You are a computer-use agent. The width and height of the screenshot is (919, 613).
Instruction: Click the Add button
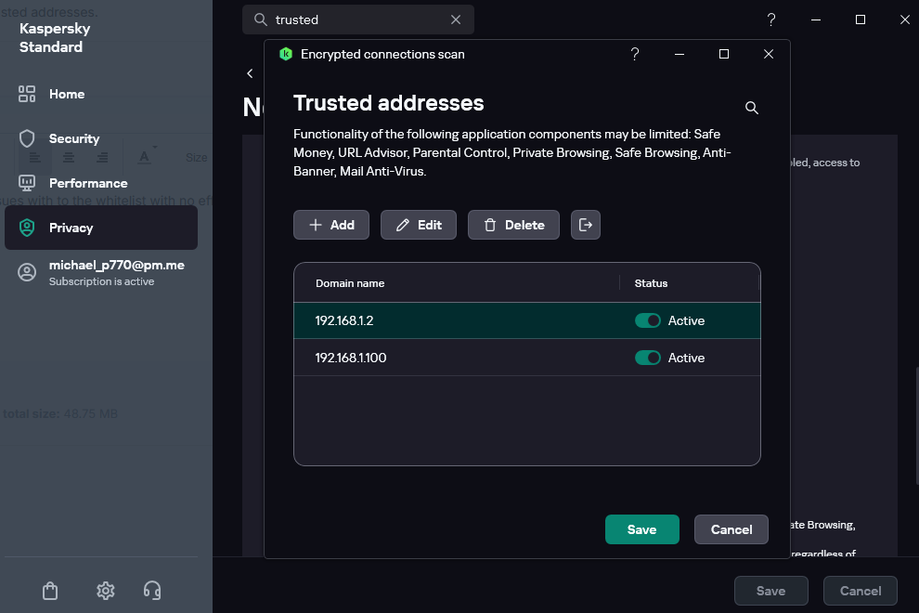[331, 225]
